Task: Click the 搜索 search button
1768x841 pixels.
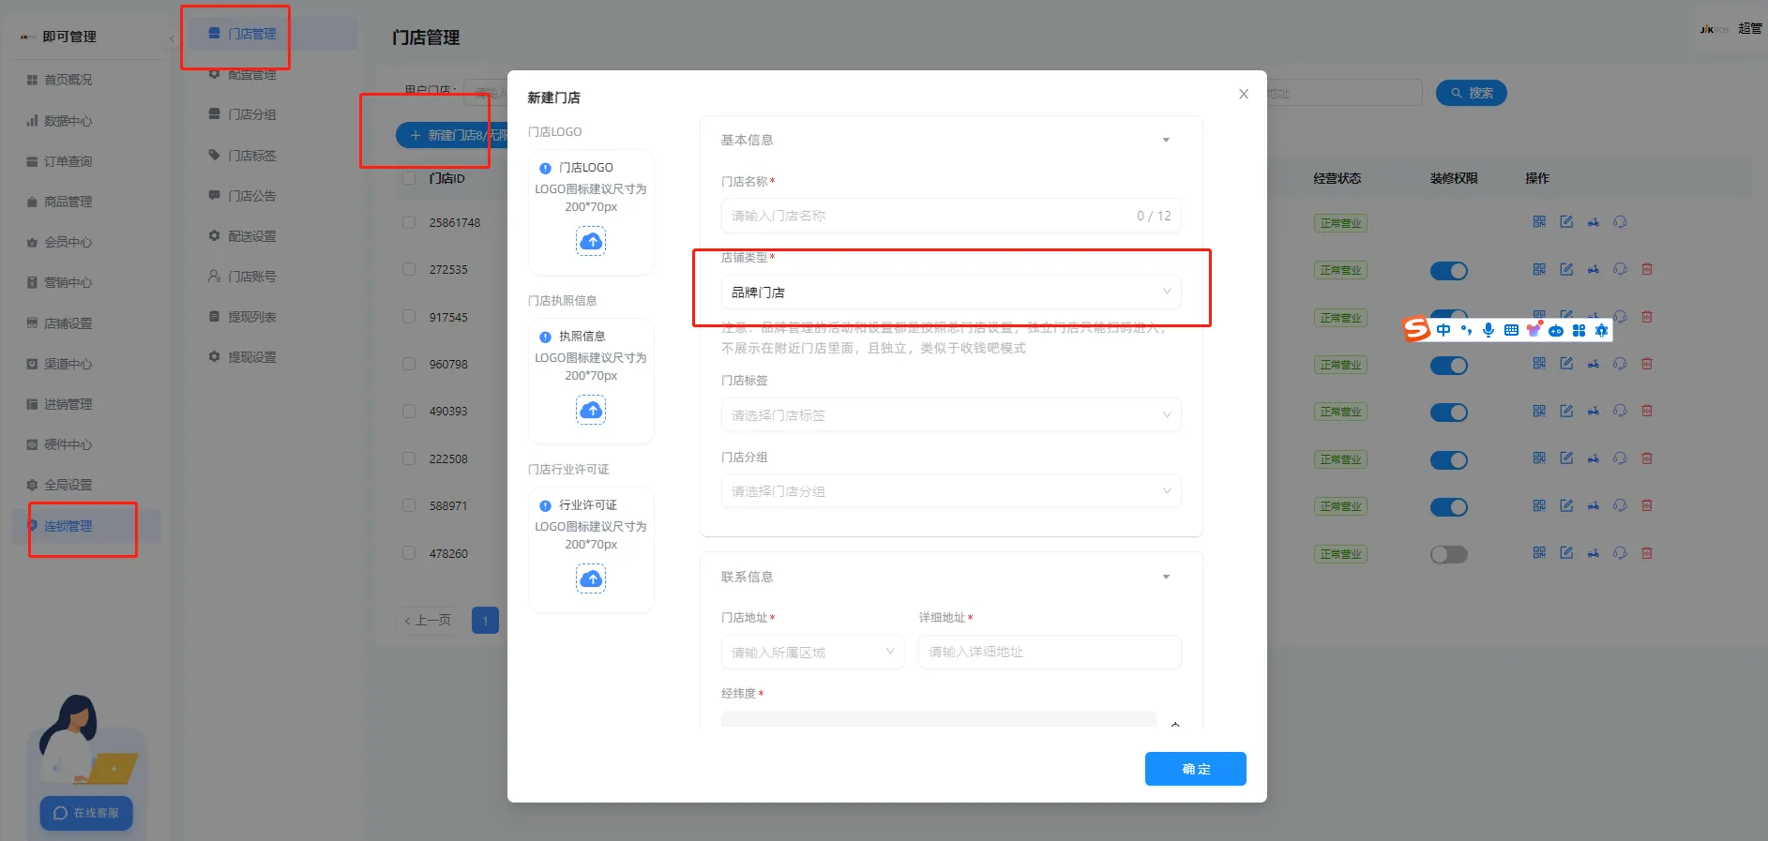Action: pos(1472,93)
